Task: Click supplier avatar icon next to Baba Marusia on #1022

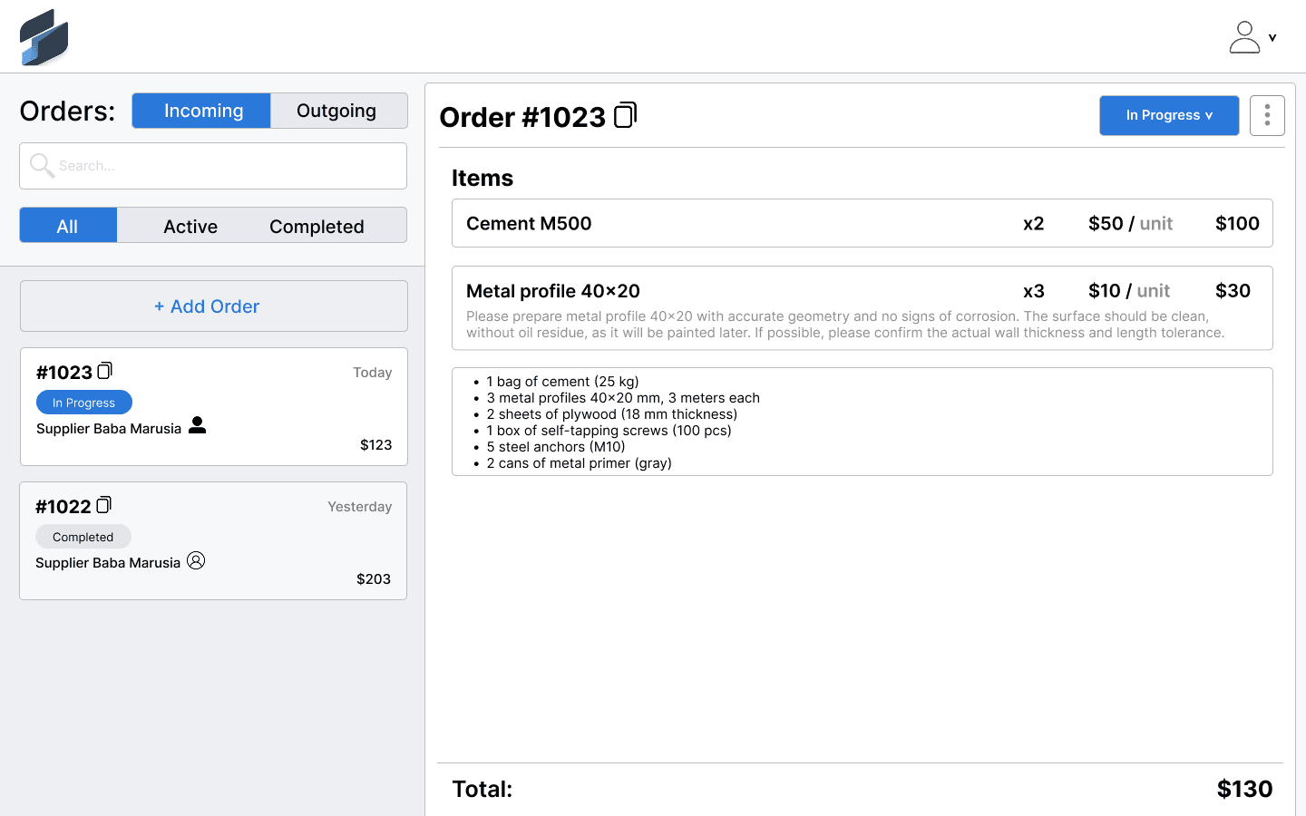Action: [x=196, y=560]
